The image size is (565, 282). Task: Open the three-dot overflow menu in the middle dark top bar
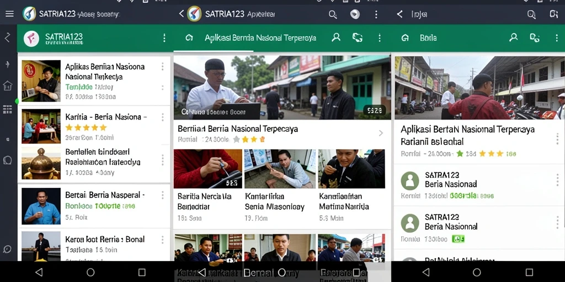[376, 14]
